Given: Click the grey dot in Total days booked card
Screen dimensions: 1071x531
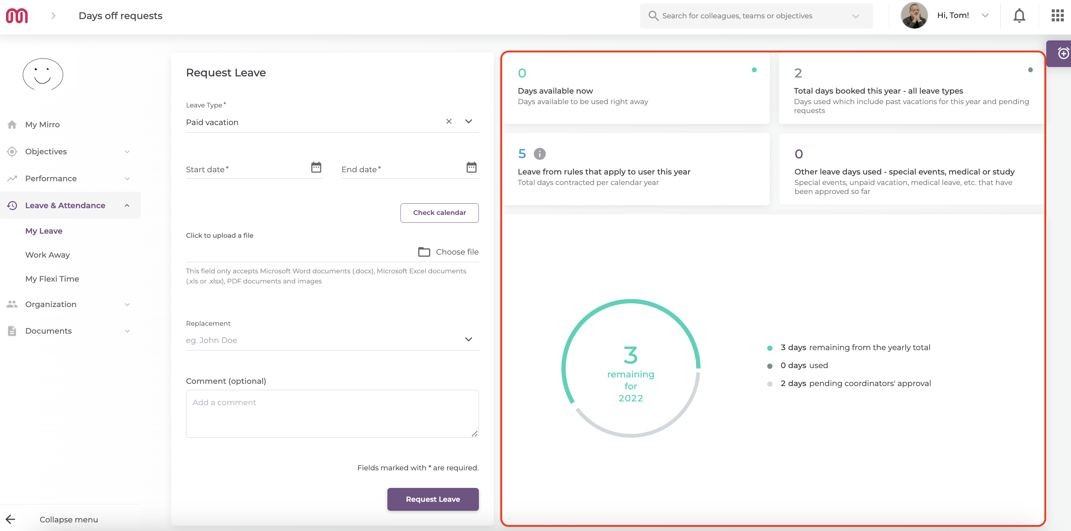Looking at the screenshot, I should click(1030, 70).
